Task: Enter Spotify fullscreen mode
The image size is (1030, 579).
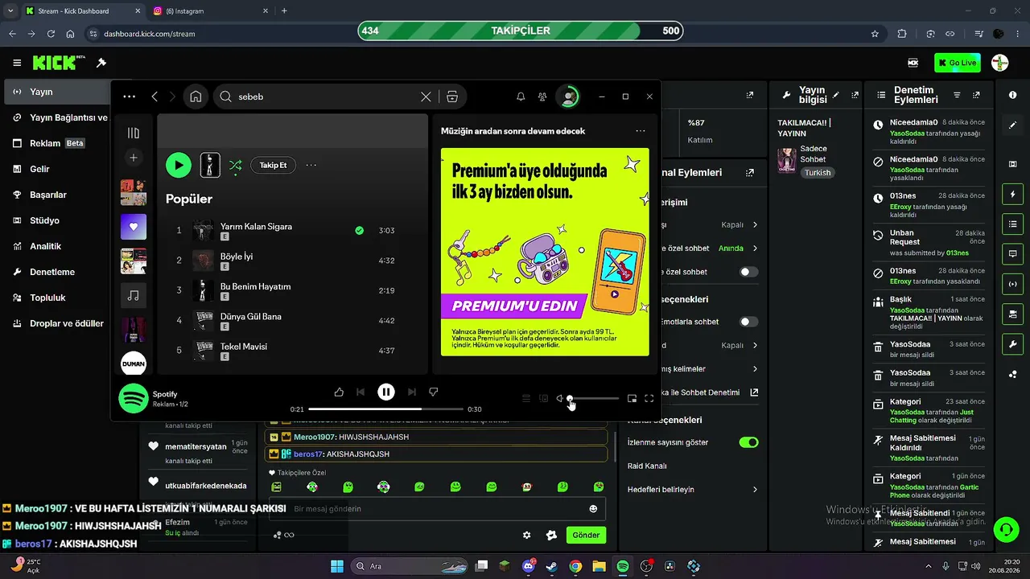Action: (x=649, y=398)
